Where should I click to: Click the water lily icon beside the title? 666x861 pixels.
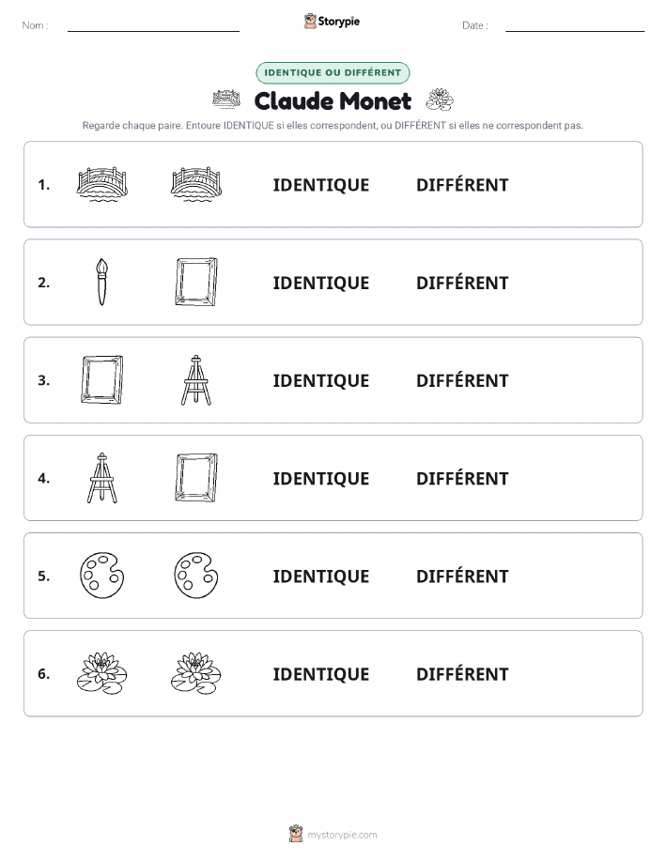click(x=440, y=100)
